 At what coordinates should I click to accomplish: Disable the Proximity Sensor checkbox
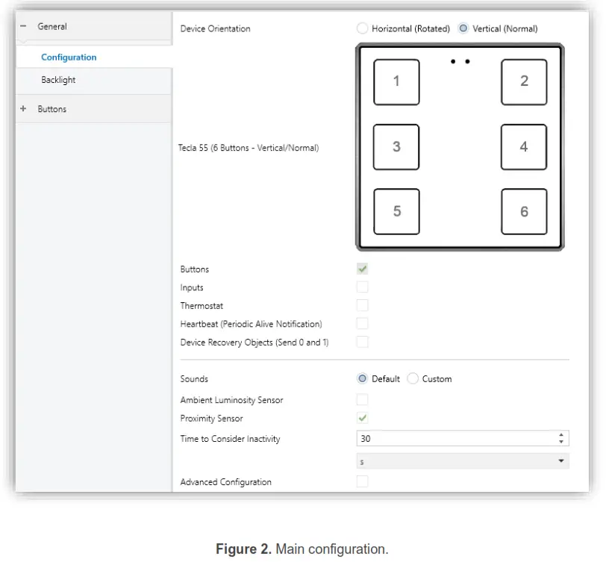click(362, 418)
